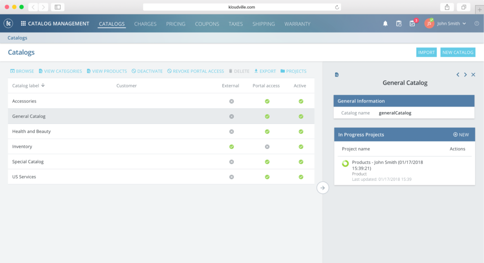The width and height of the screenshot is (484, 263).
Task: Switch to Warranty tab
Action: coord(297,24)
